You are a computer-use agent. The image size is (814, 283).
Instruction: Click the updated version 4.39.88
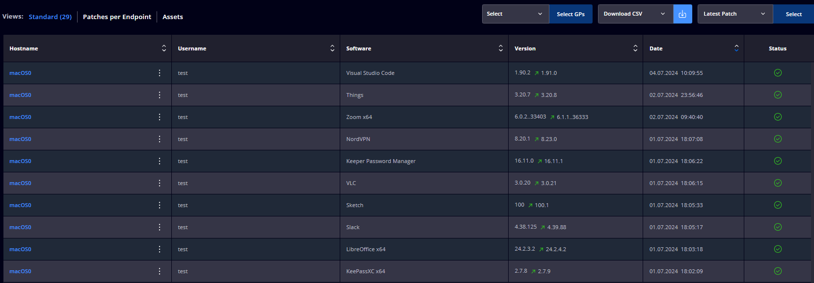557,227
